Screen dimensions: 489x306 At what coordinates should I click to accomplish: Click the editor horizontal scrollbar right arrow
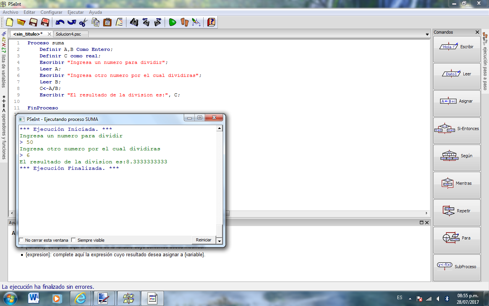point(427,213)
